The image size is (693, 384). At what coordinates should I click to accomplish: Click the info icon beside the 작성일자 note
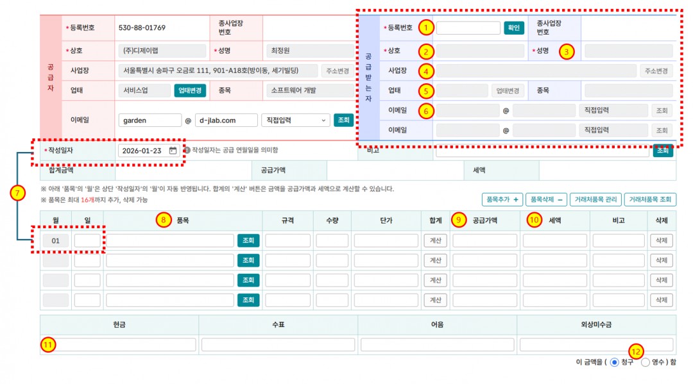click(x=187, y=150)
